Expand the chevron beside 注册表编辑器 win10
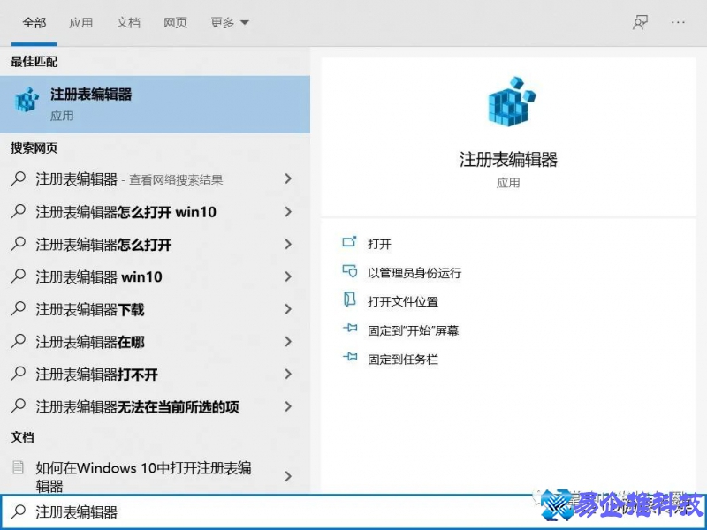 tap(289, 276)
